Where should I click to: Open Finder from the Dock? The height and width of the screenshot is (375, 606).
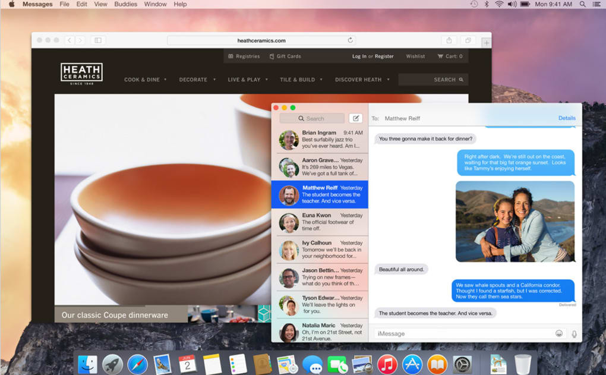88,364
